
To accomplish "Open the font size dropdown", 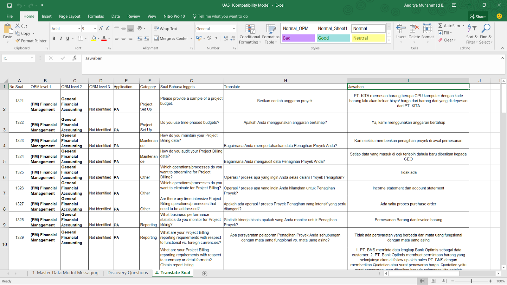I will point(95,29).
